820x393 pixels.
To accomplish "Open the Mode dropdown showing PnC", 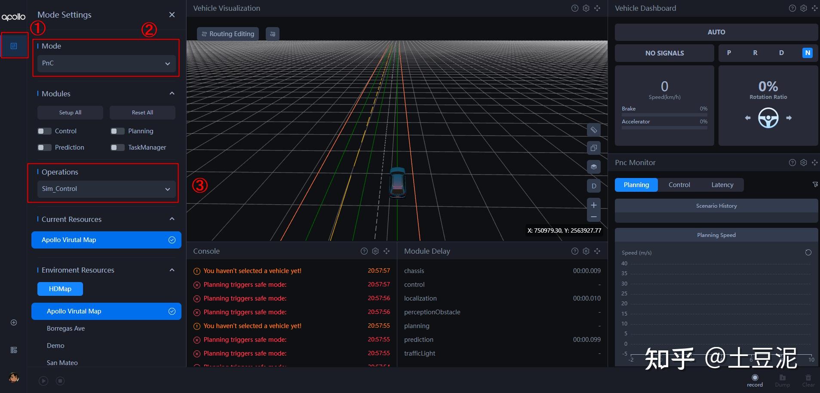I will (x=106, y=63).
